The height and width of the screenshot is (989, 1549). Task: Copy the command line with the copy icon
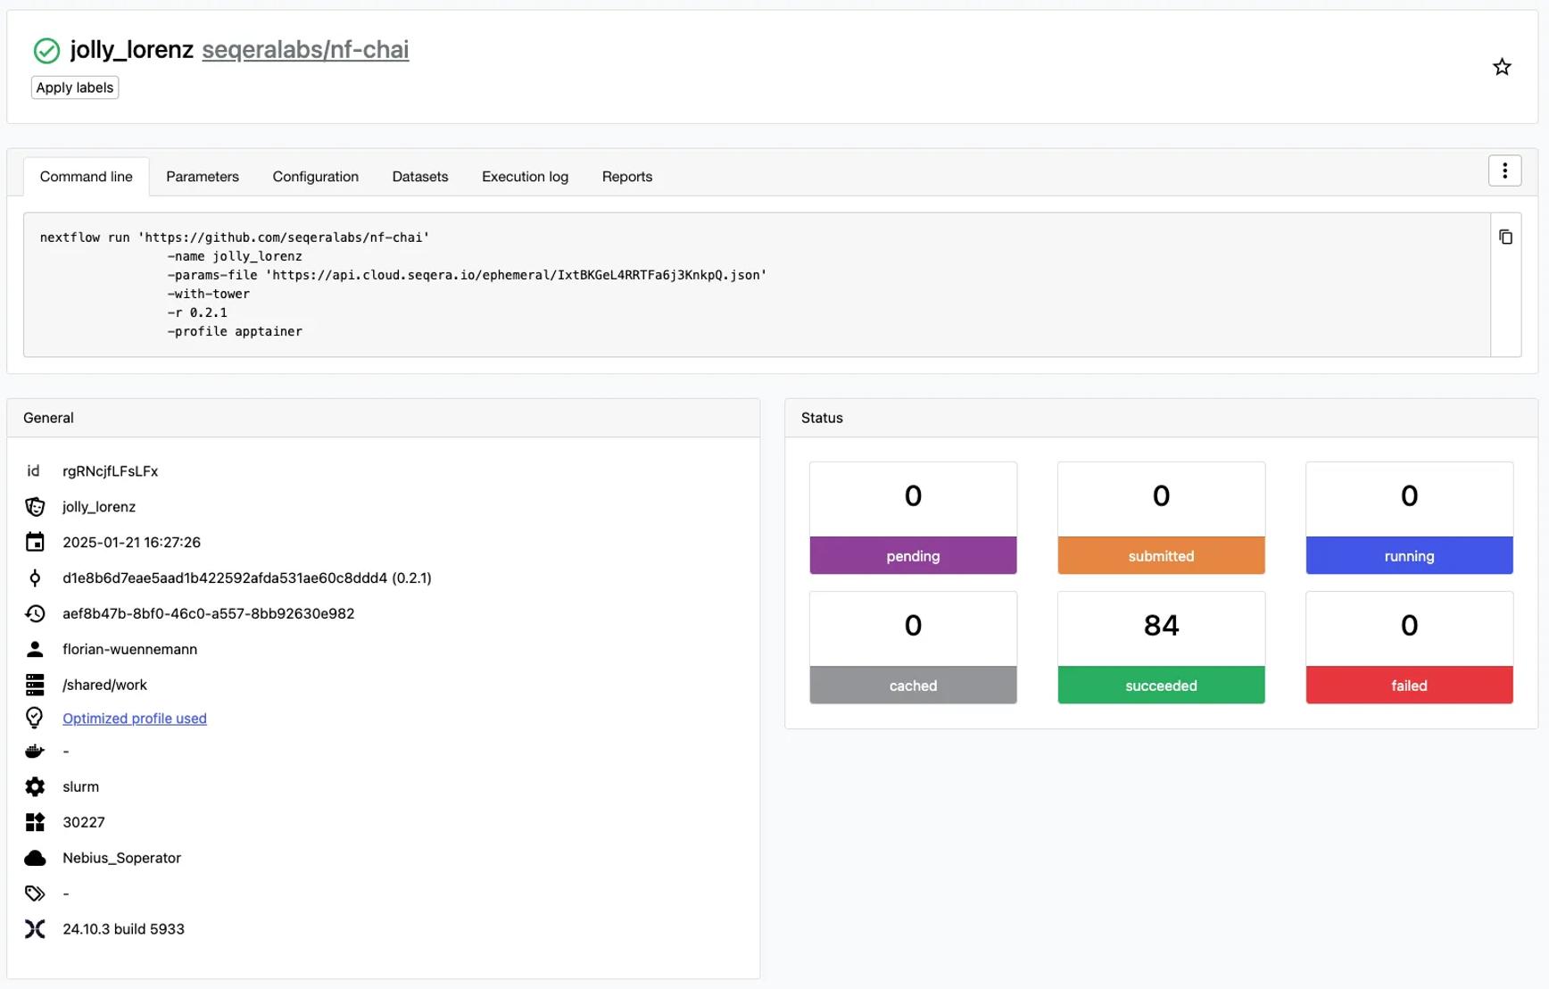point(1505,237)
